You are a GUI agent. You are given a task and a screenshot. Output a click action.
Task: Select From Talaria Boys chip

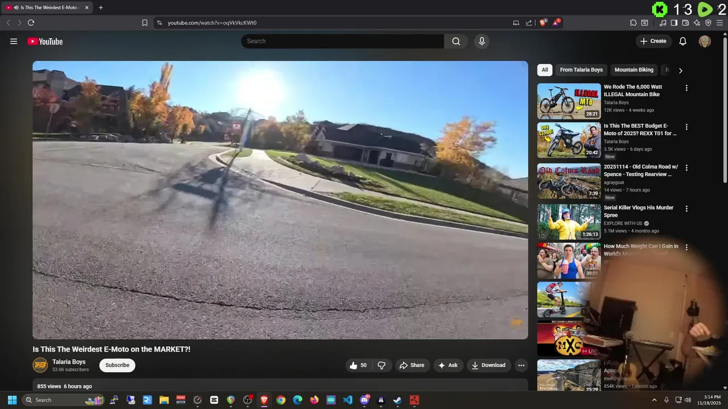(581, 70)
